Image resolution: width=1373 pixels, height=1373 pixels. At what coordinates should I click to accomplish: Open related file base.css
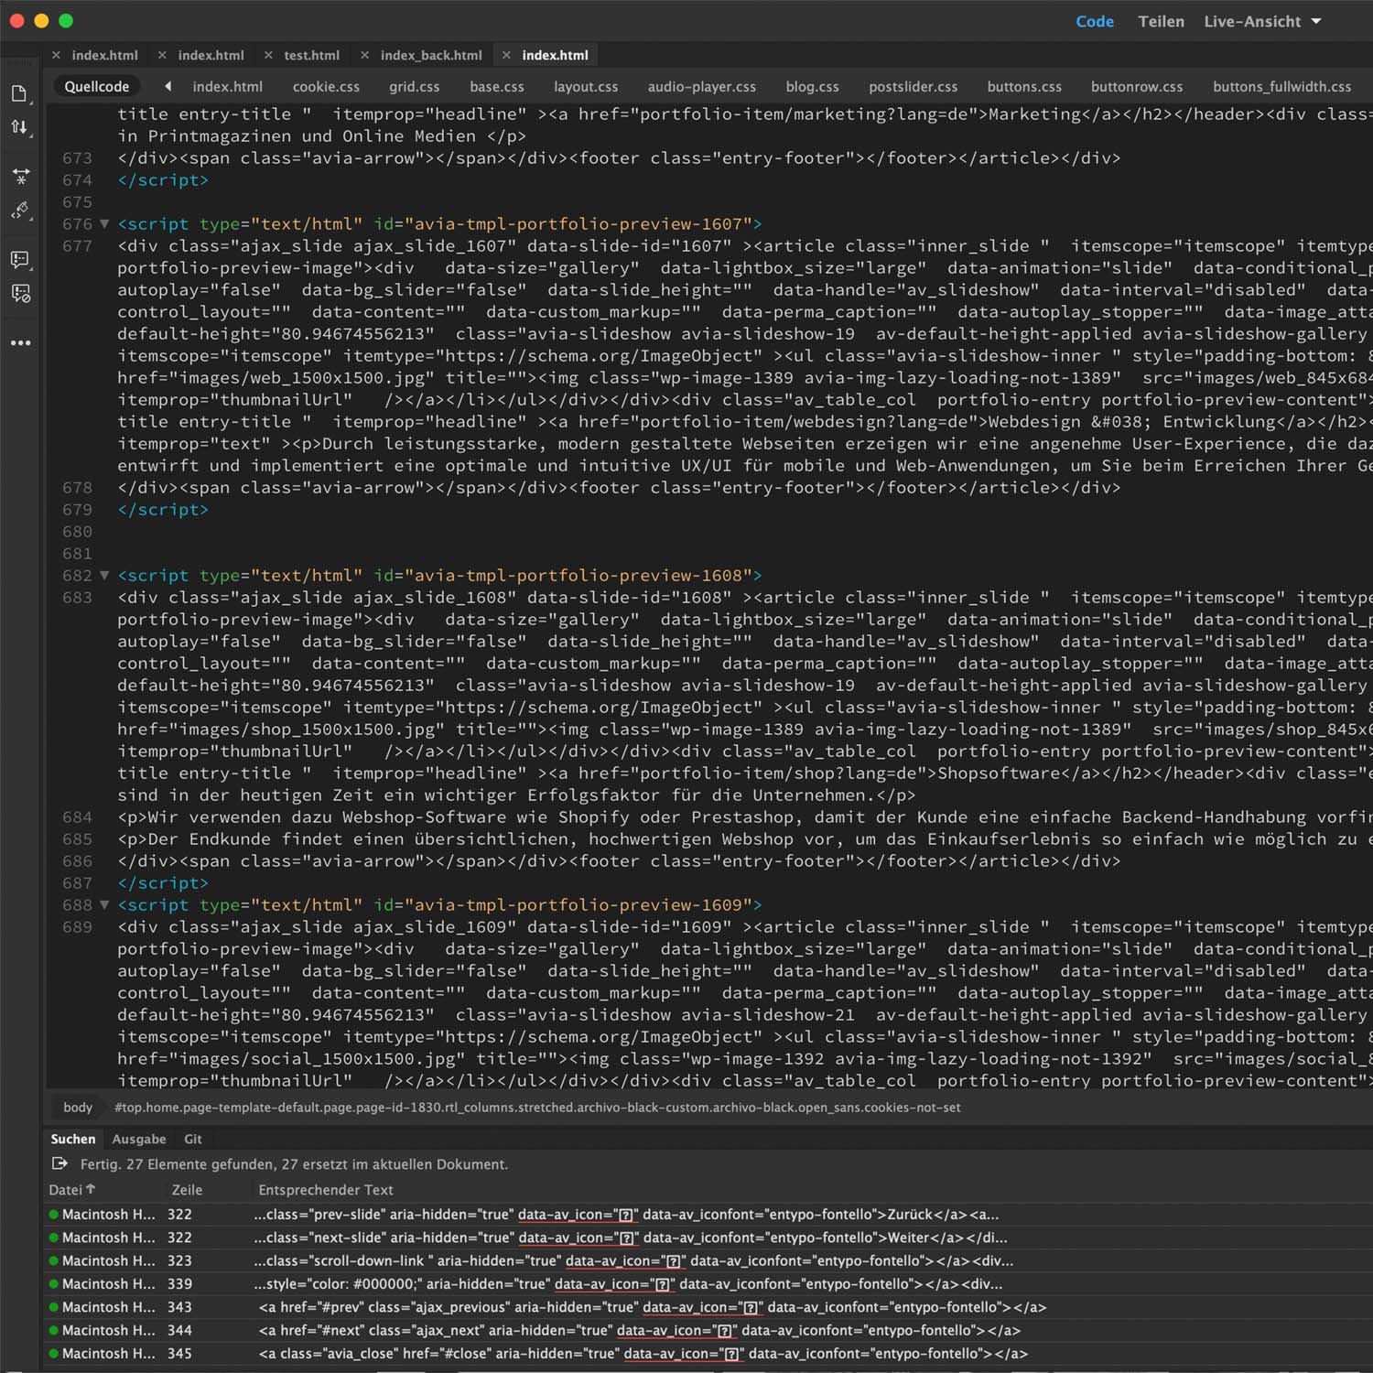(497, 87)
